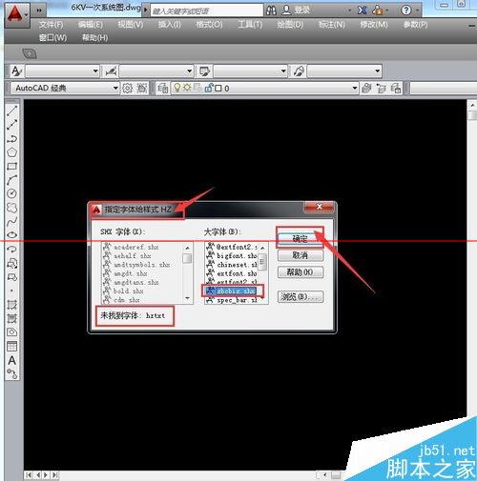Open the 文件(F) menu
The height and width of the screenshot is (481, 477).
(x=51, y=25)
